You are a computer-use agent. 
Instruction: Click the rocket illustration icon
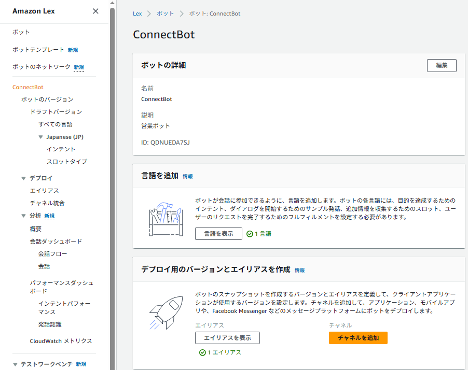point(166,311)
